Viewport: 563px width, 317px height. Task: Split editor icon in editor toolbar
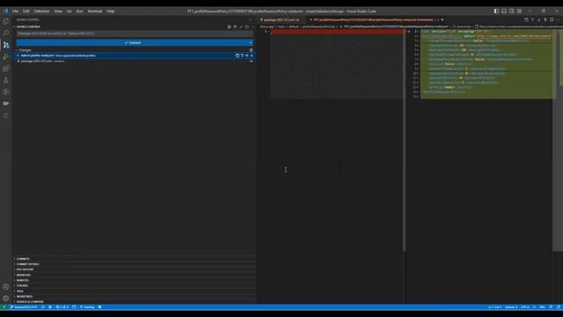click(x=552, y=19)
